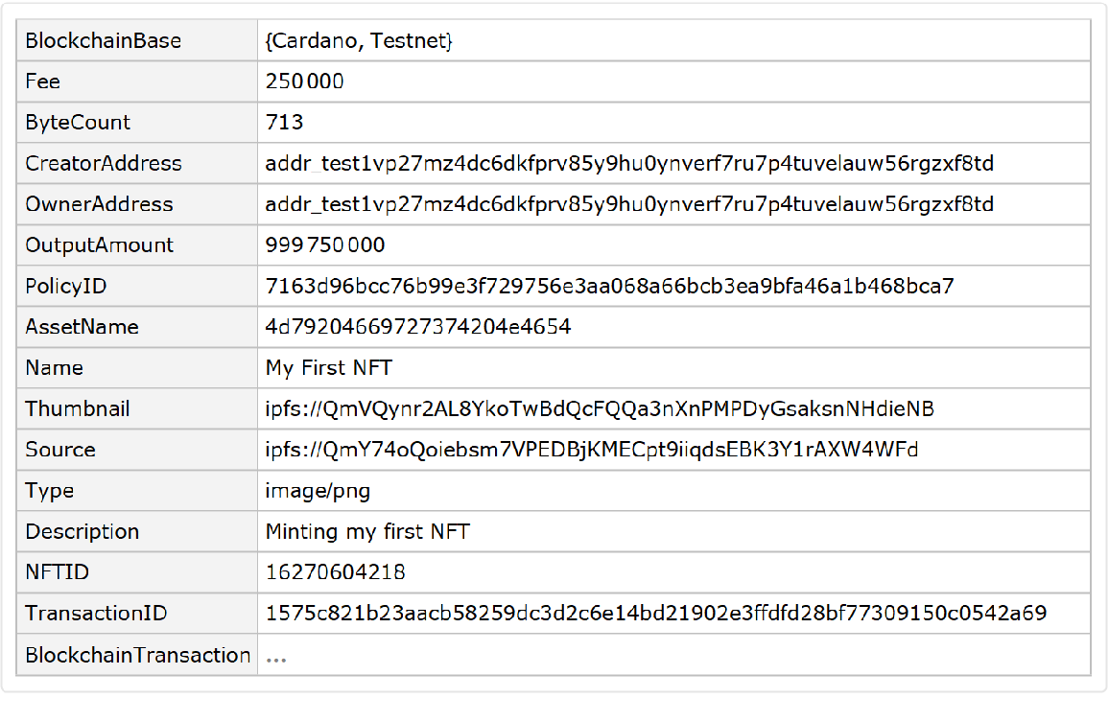Select the OwnerAddress value
Screen dimensions: 1109x721
click(x=629, y=204)
